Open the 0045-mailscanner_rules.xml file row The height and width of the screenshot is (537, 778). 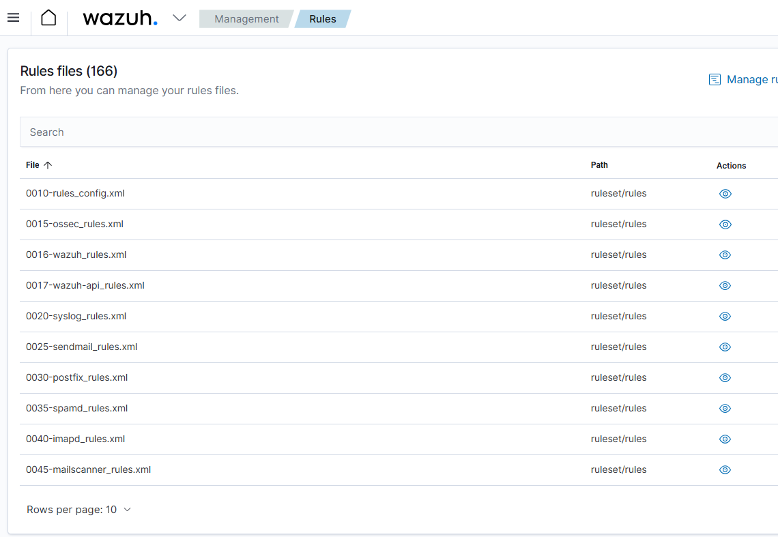[88, 469]
